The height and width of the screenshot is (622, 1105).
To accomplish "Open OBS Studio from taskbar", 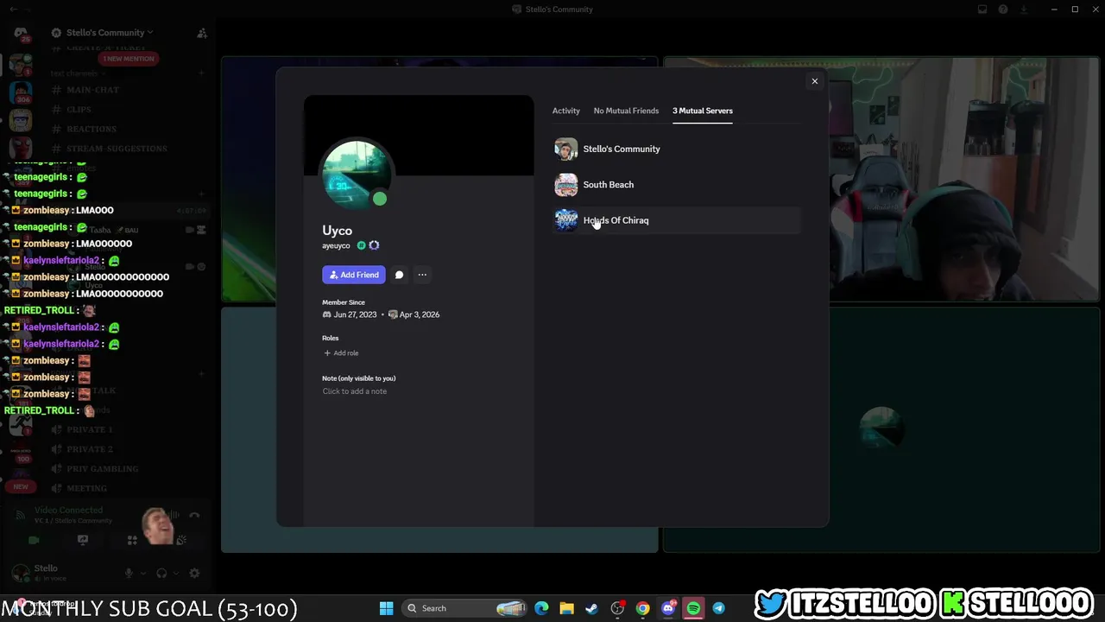I will [x=617, y=608].
